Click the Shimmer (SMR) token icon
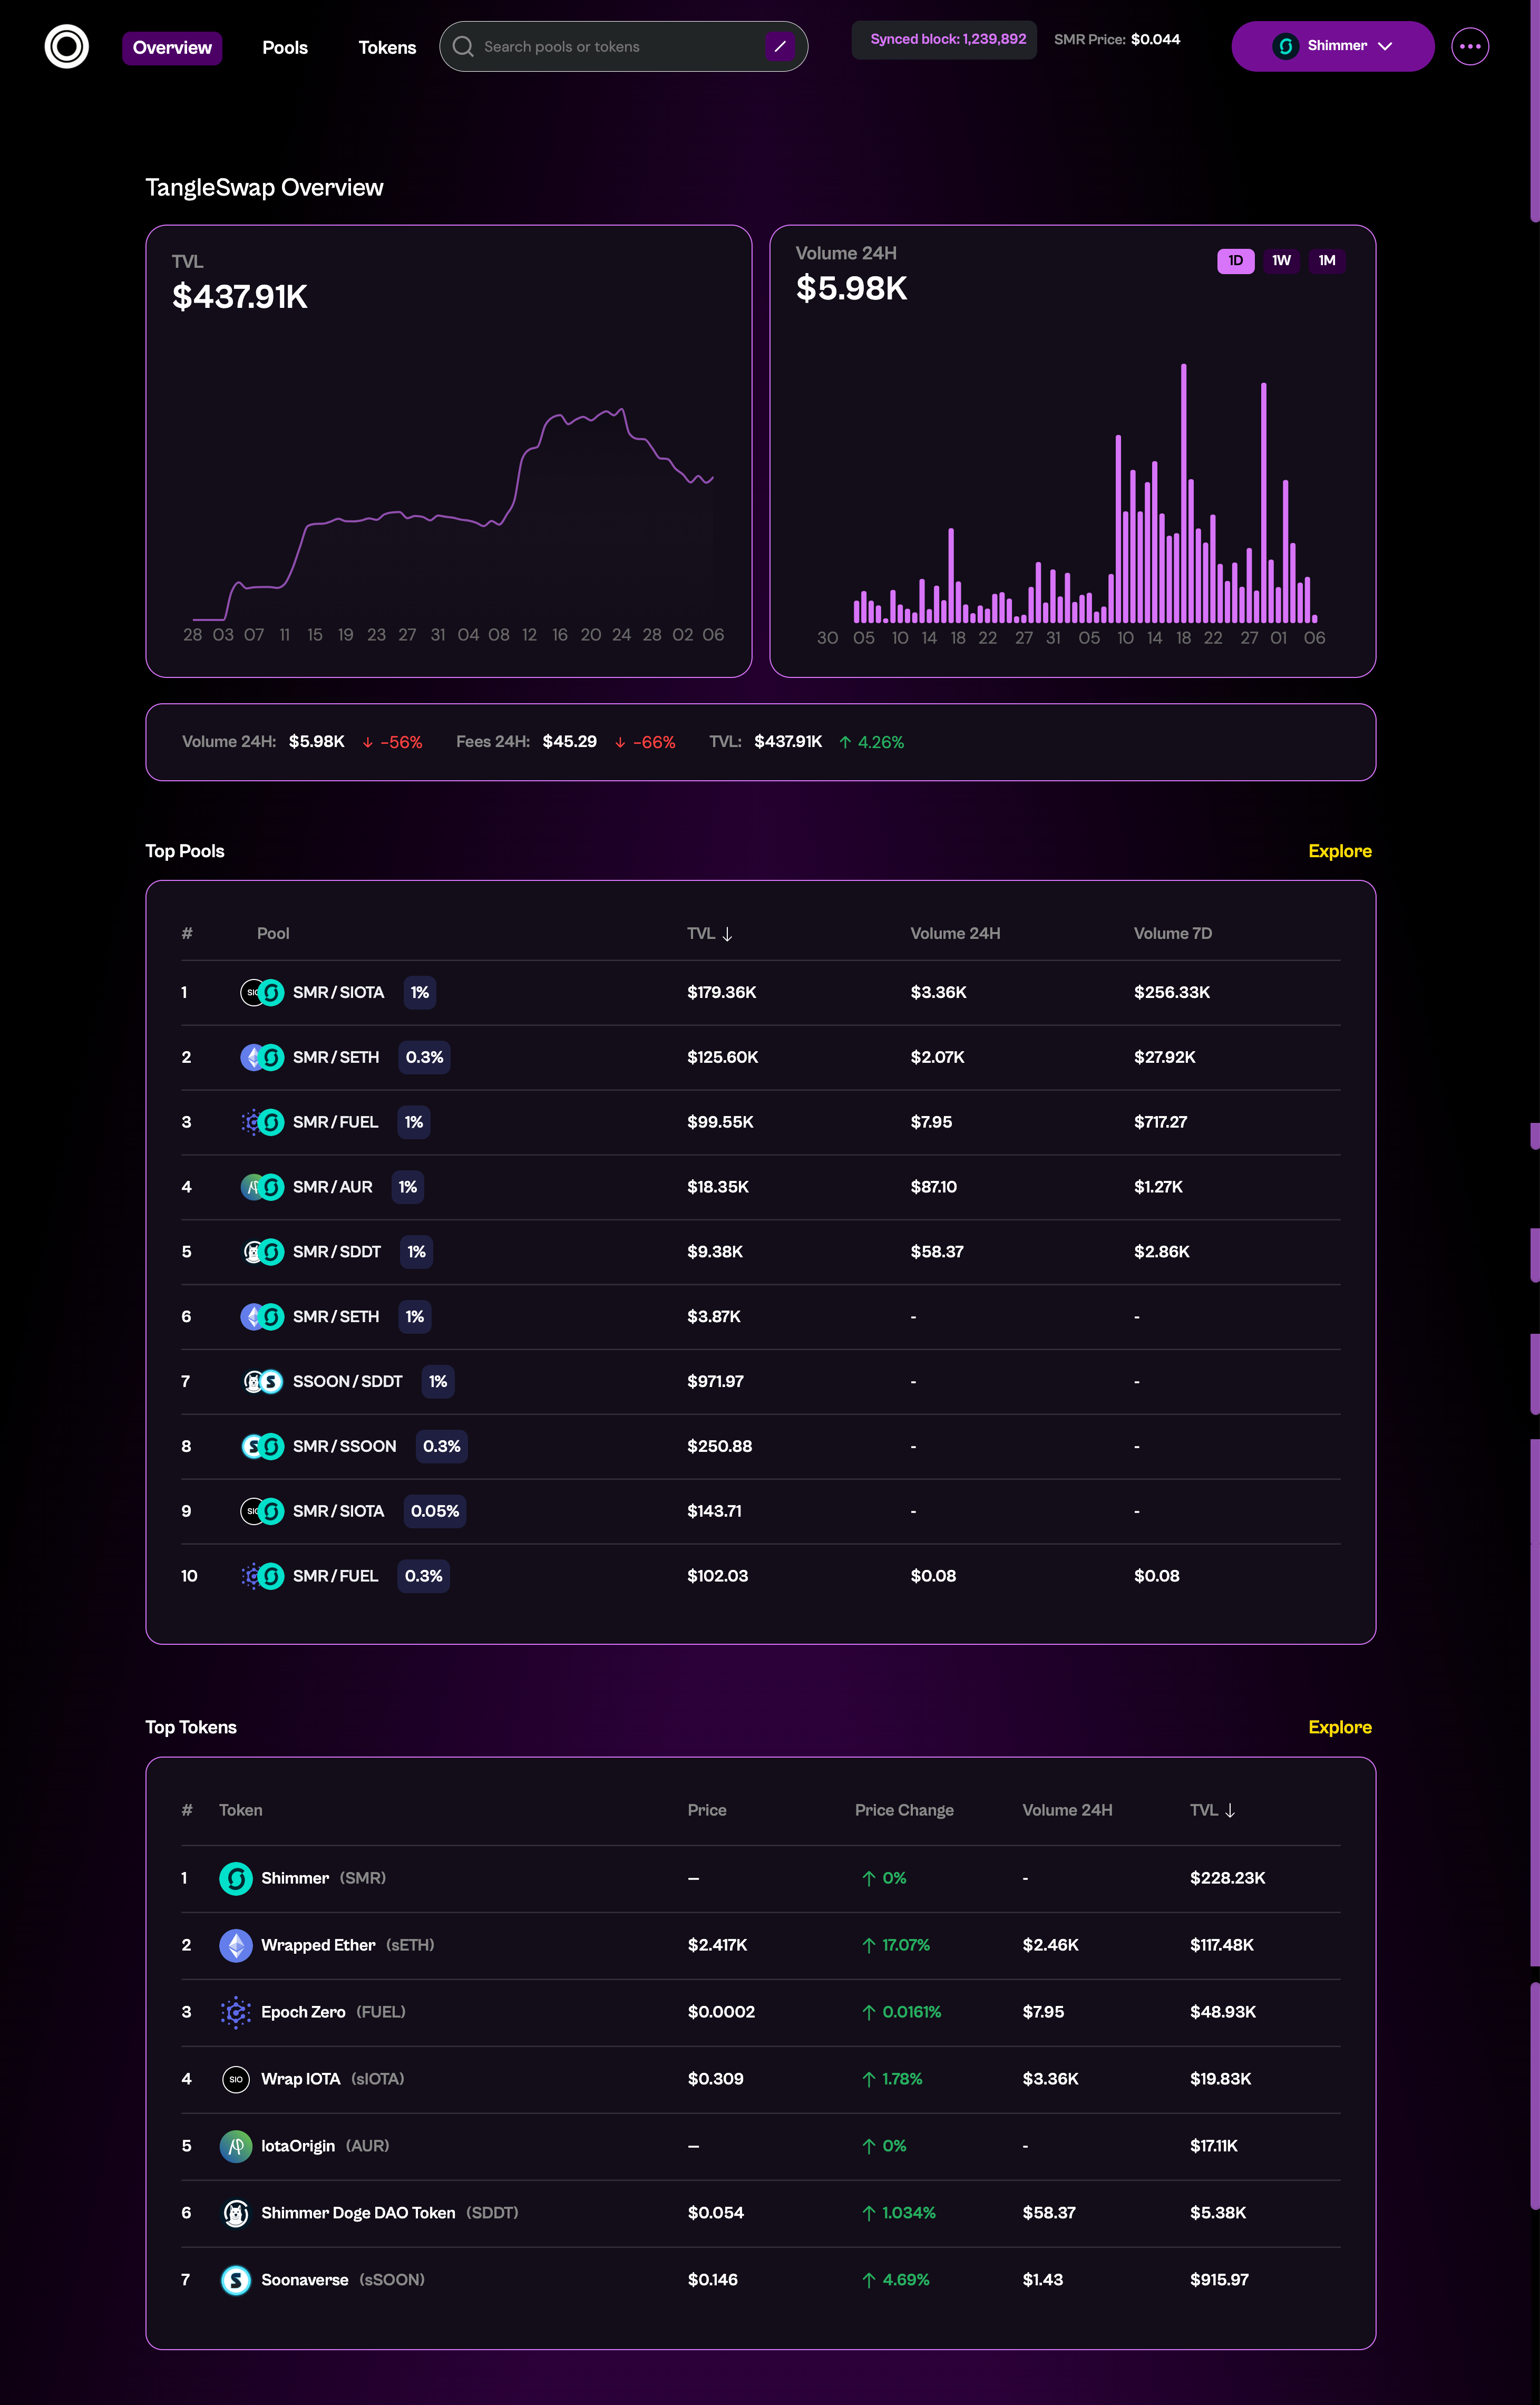 coord(236,1878)
